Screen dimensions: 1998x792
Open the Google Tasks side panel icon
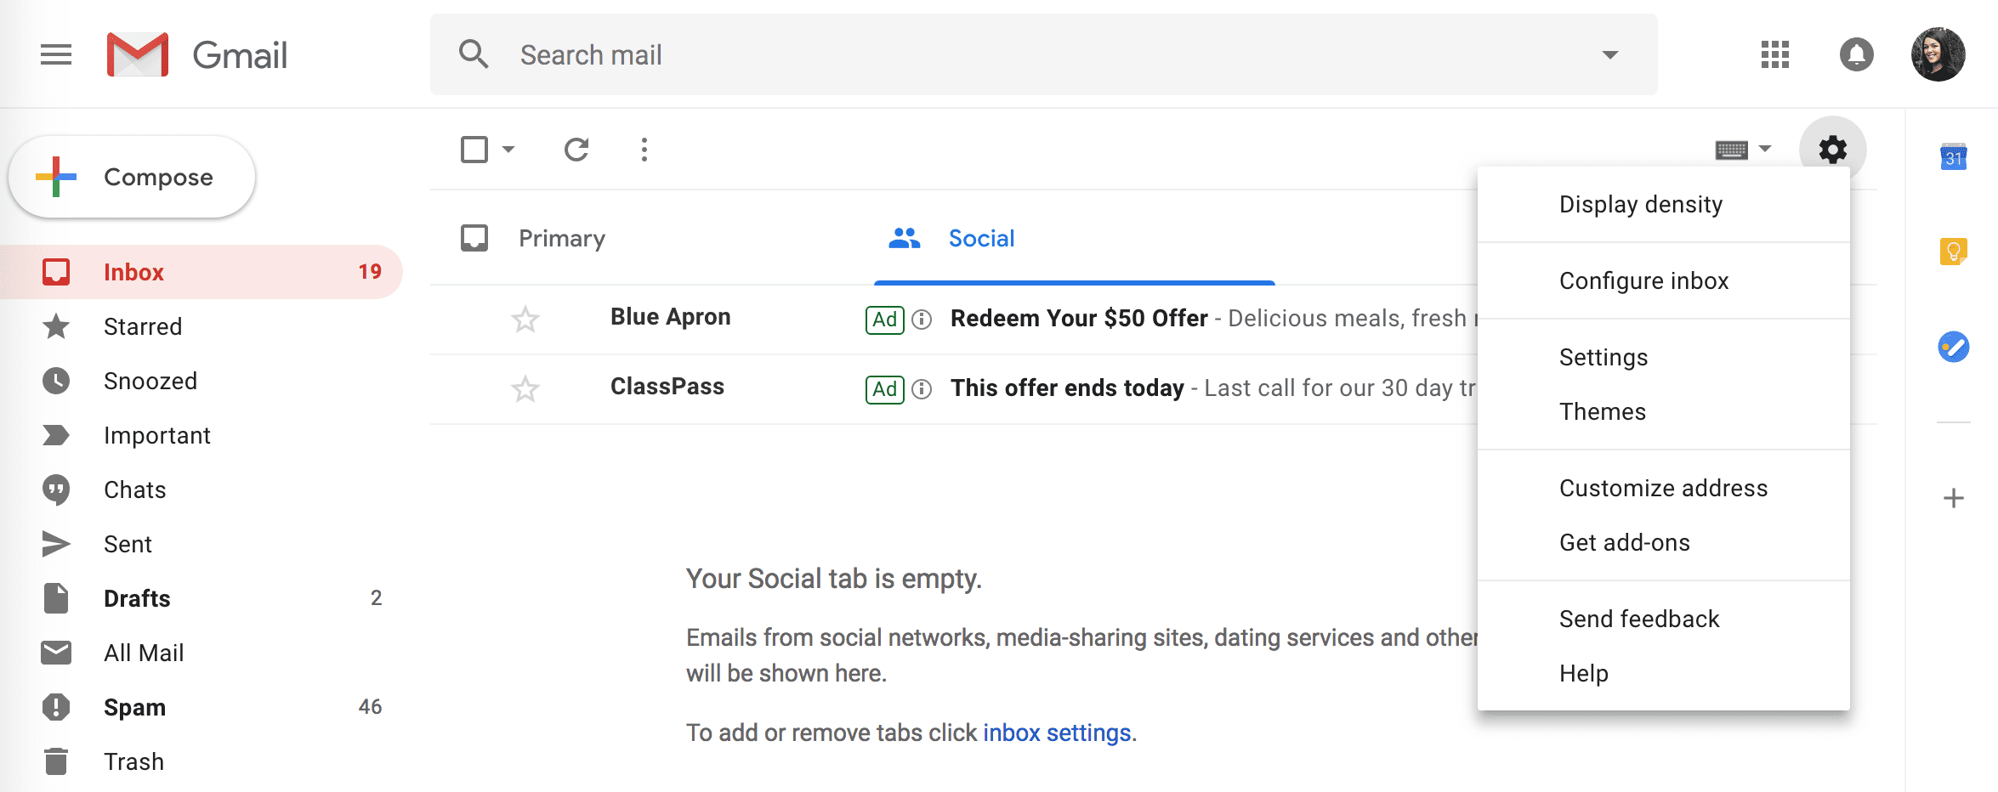coord(1953,347)
